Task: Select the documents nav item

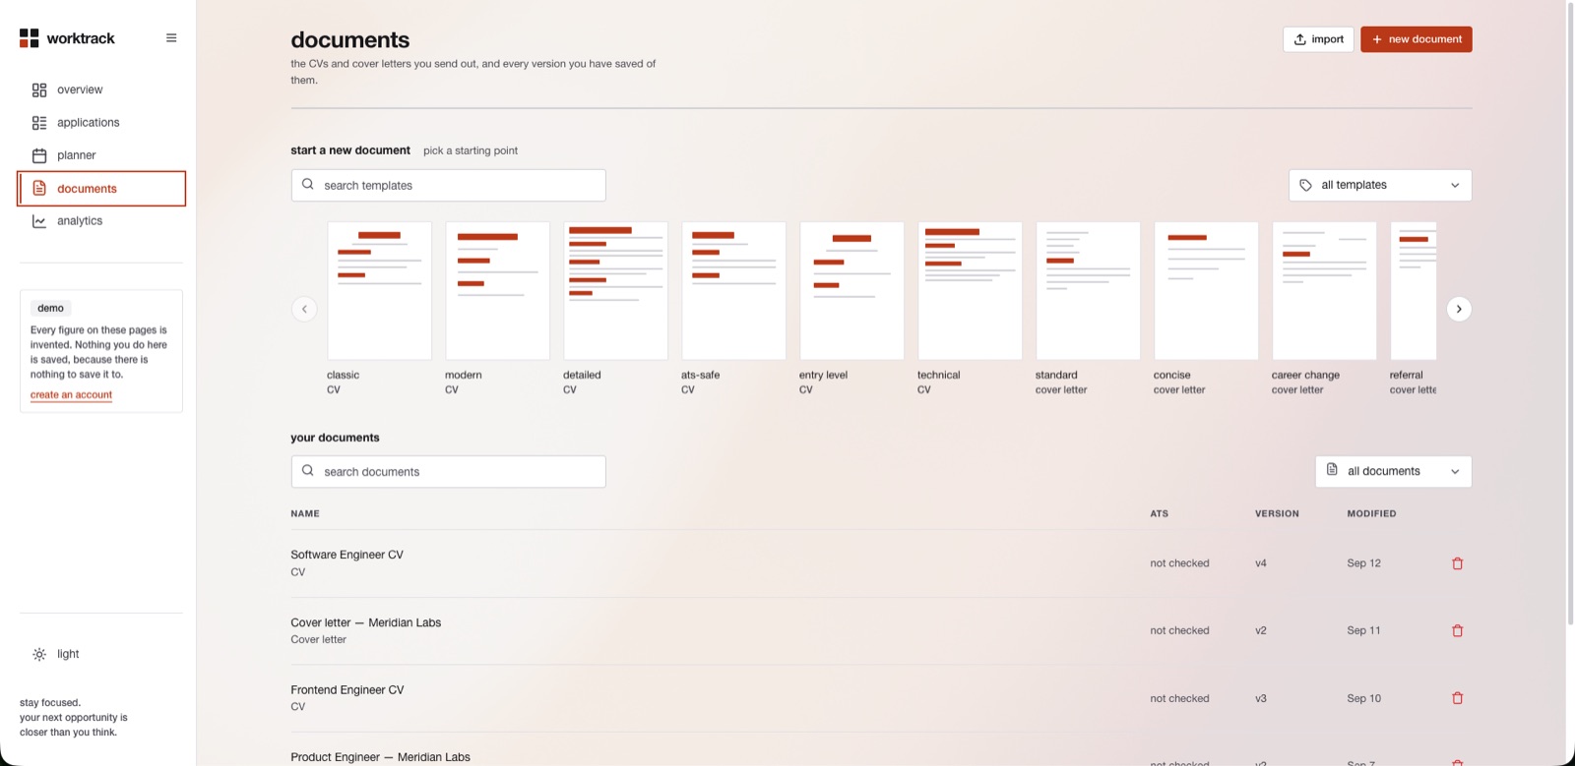Action: click(x=101, y=189)
